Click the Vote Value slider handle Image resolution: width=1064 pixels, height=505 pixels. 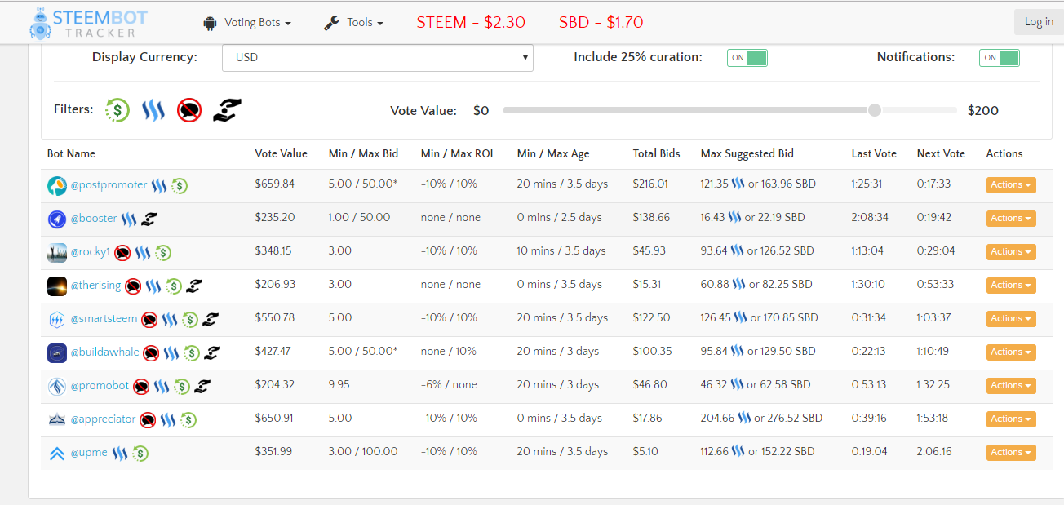point(875,110)
